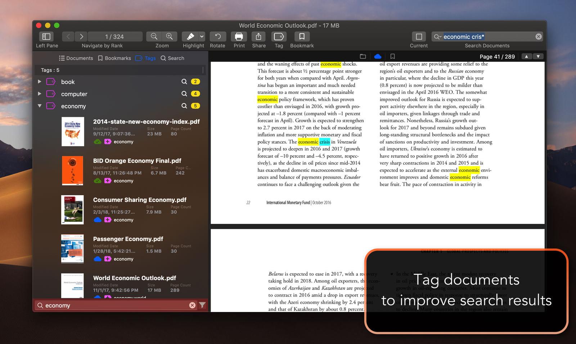576x344 pixels.
Task: Switch to the Documents tab
Action: (76, 58)
